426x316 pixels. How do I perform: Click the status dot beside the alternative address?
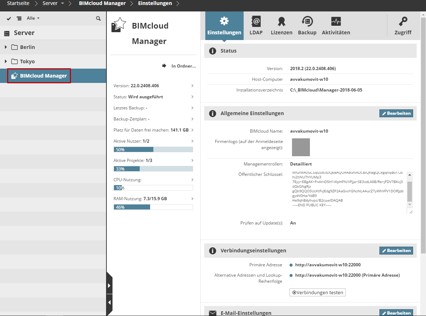[x=291, y=275]
